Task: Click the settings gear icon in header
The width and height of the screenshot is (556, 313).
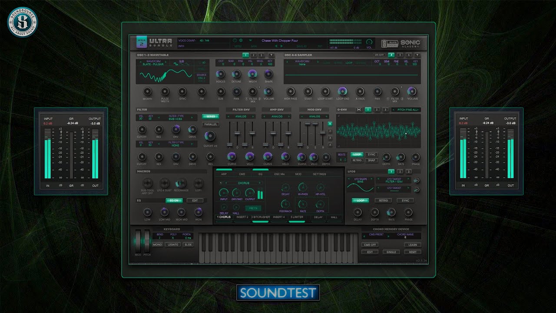Action: [241, 40]
